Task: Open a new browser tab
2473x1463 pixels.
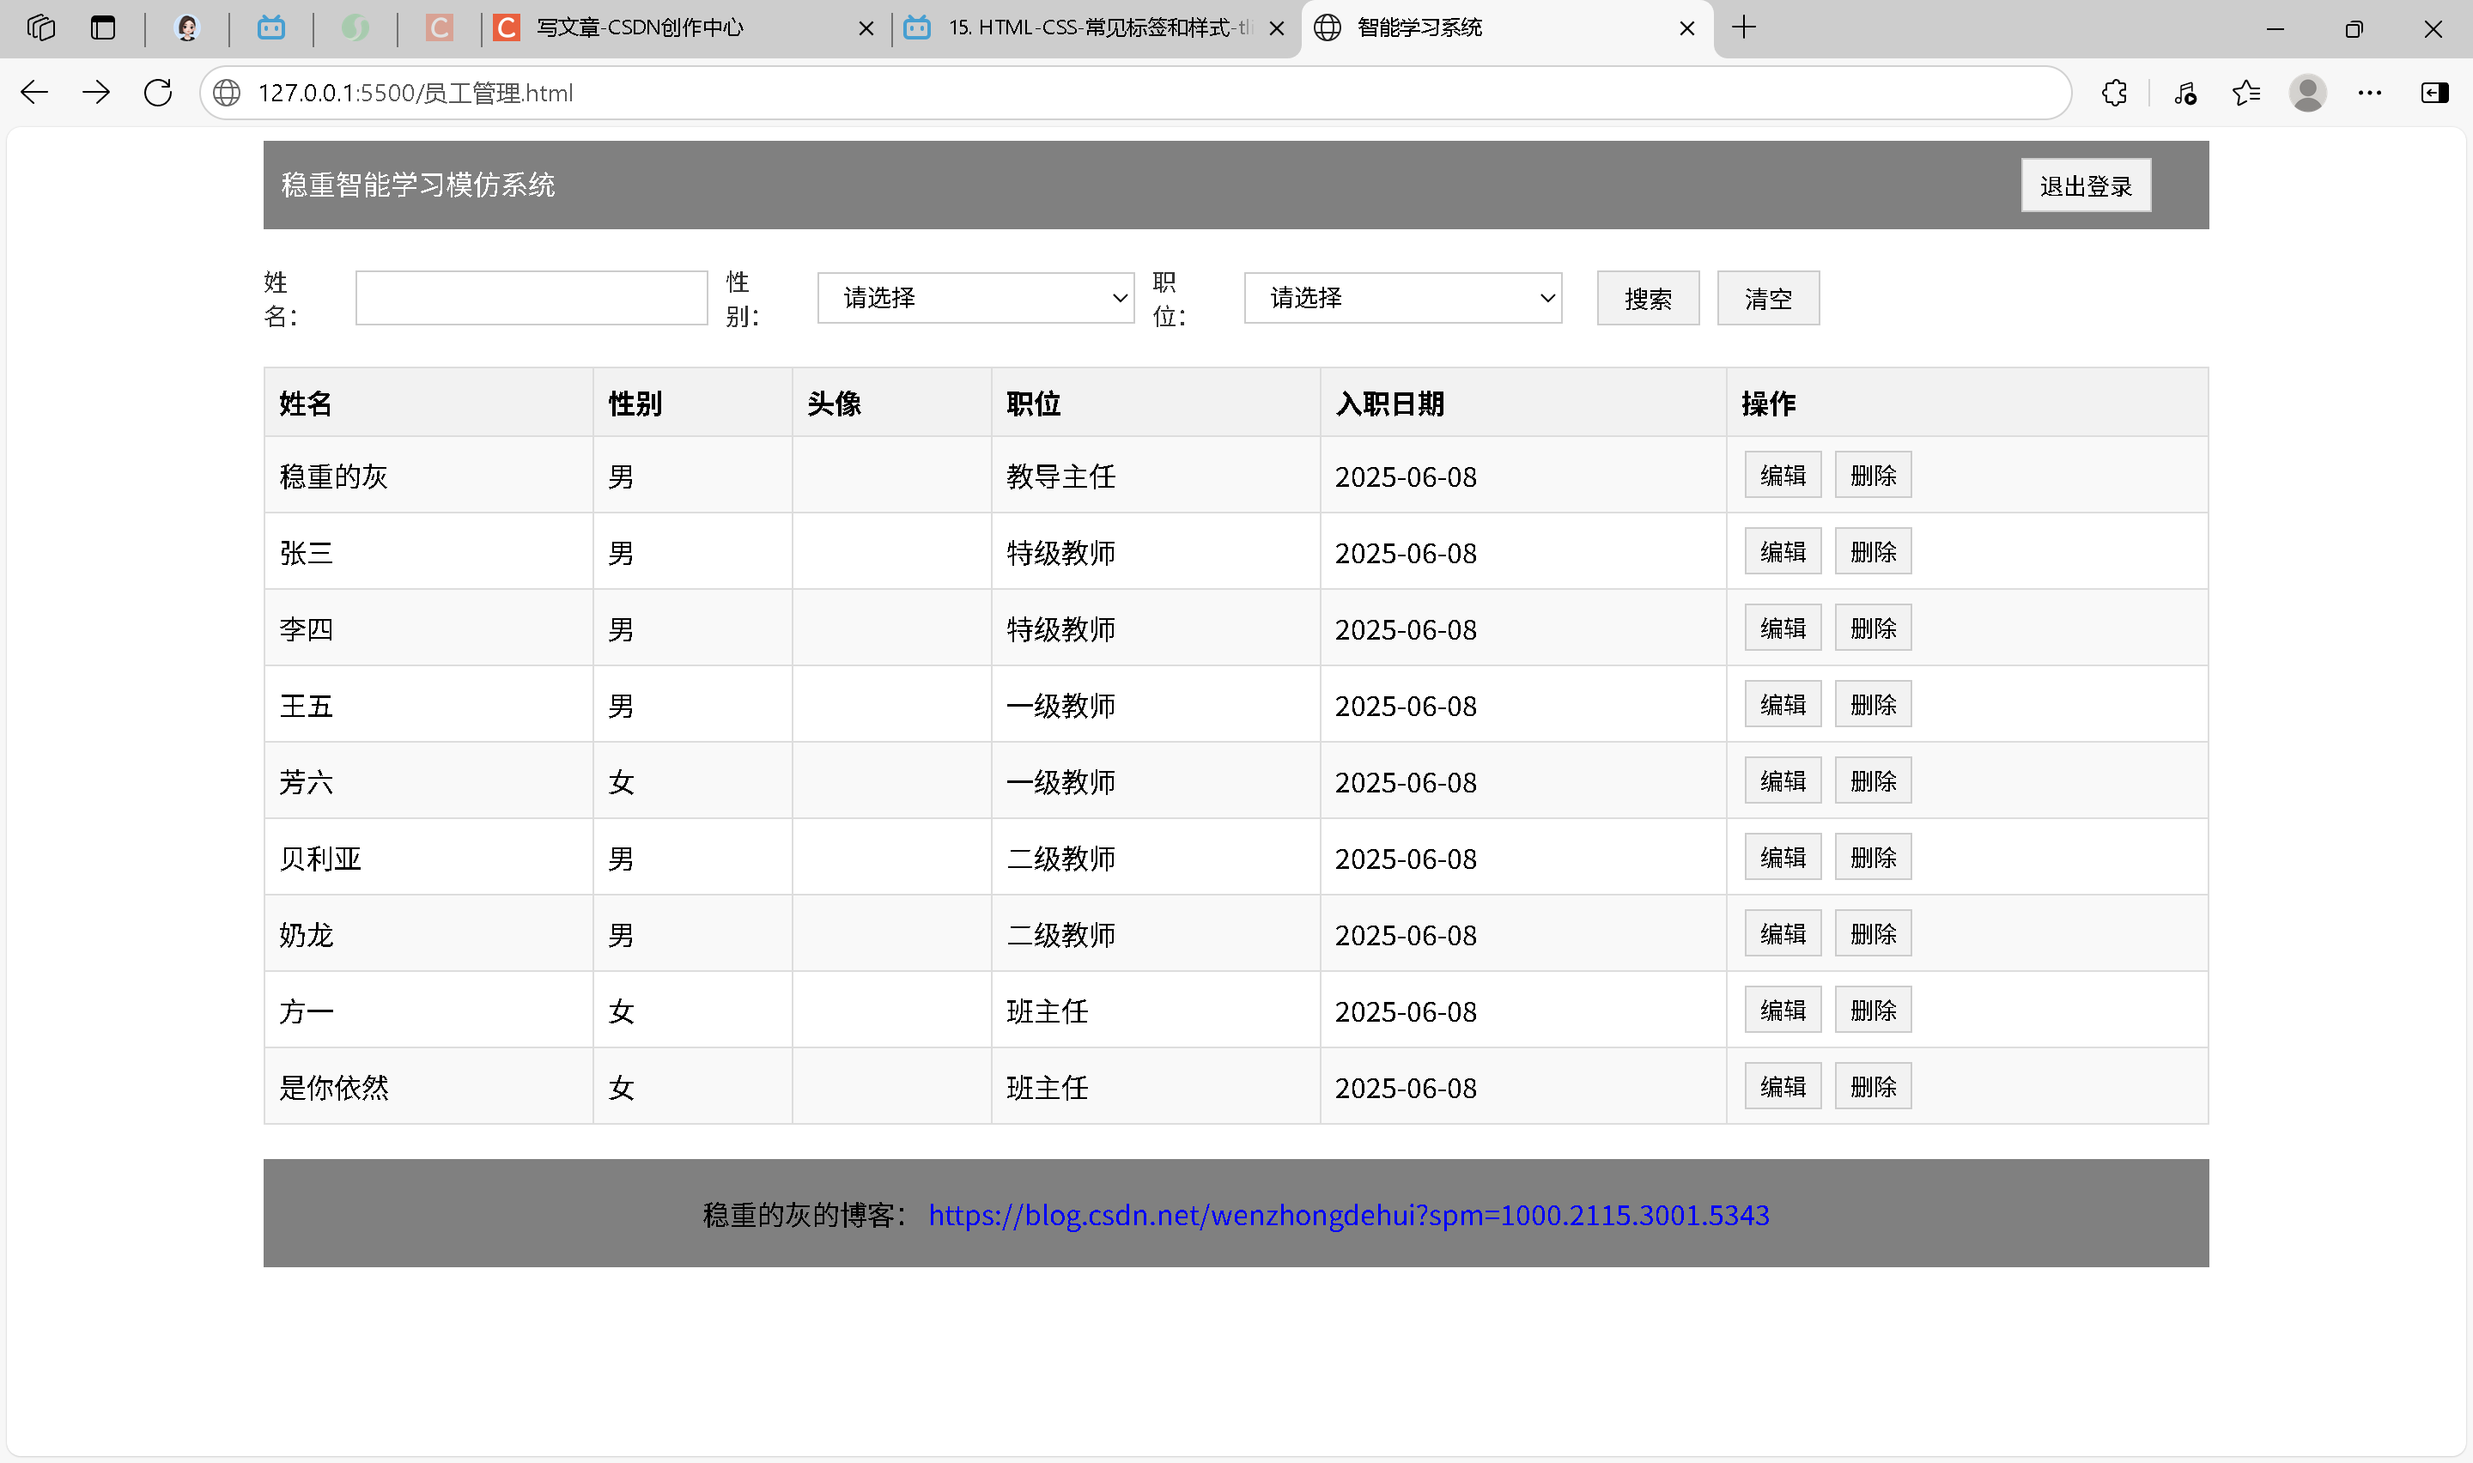Action: pos(1742,27)
